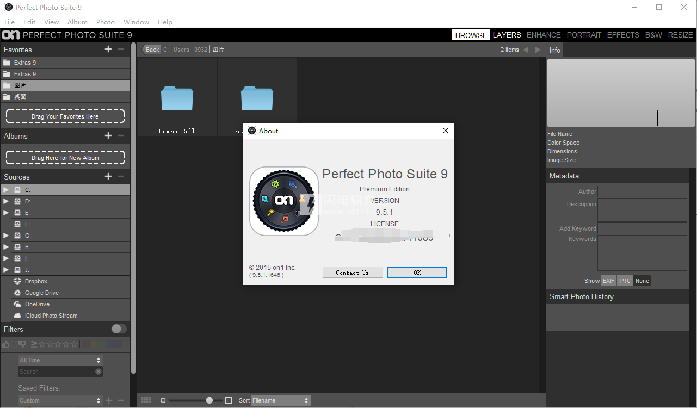This screenshot has width=697, height=408.
Task: Open the Dropbox source
Action: coord(65,281)
